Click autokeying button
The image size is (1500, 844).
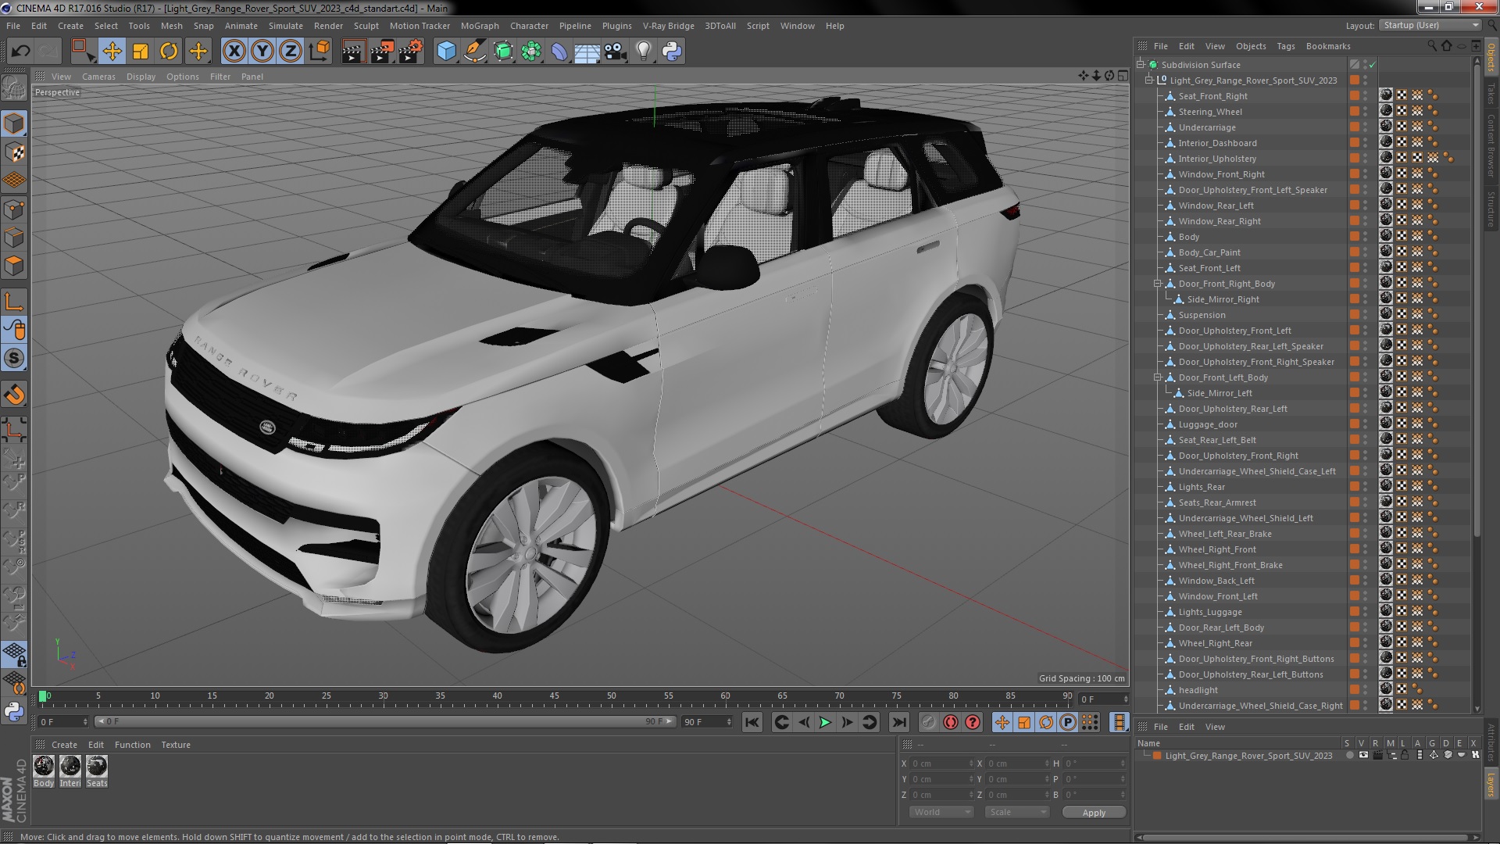[x=950, y=723]
